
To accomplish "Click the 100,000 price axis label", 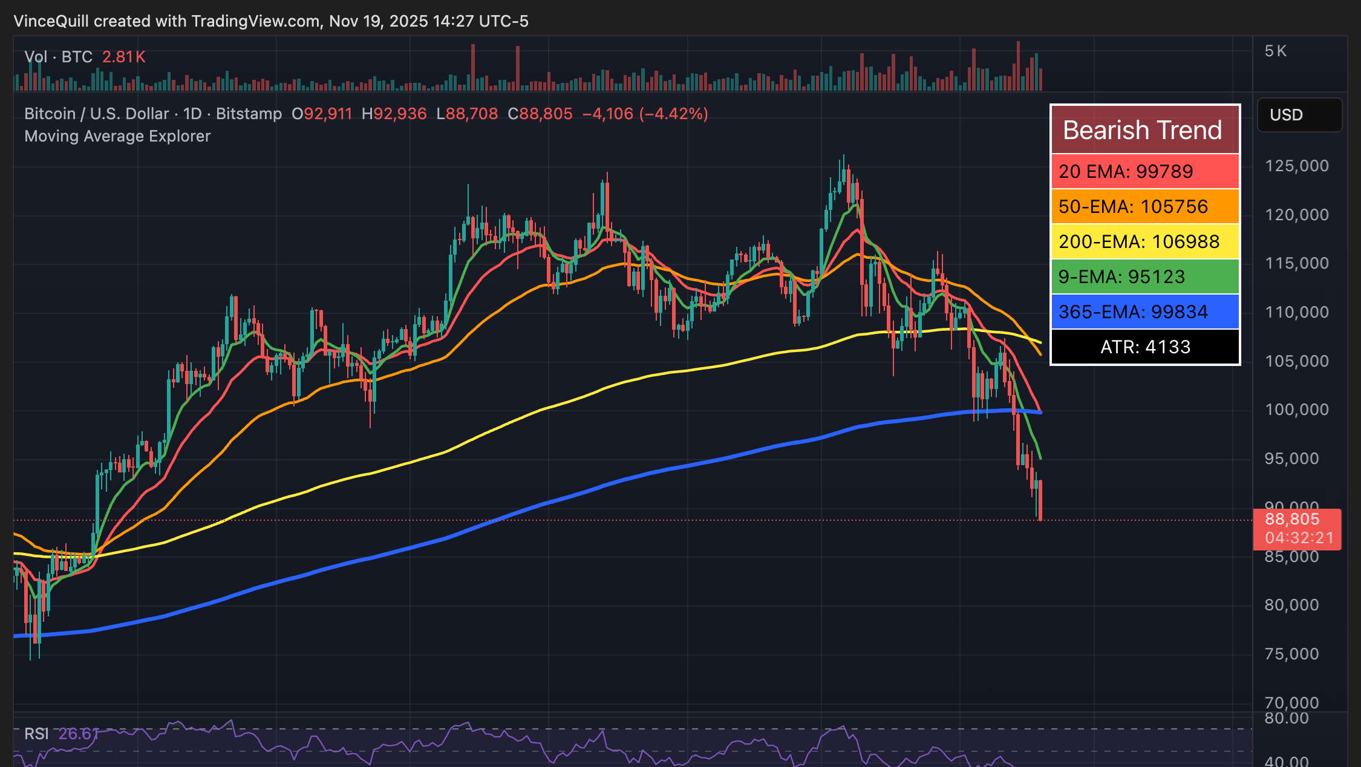I will point(1296,410).
